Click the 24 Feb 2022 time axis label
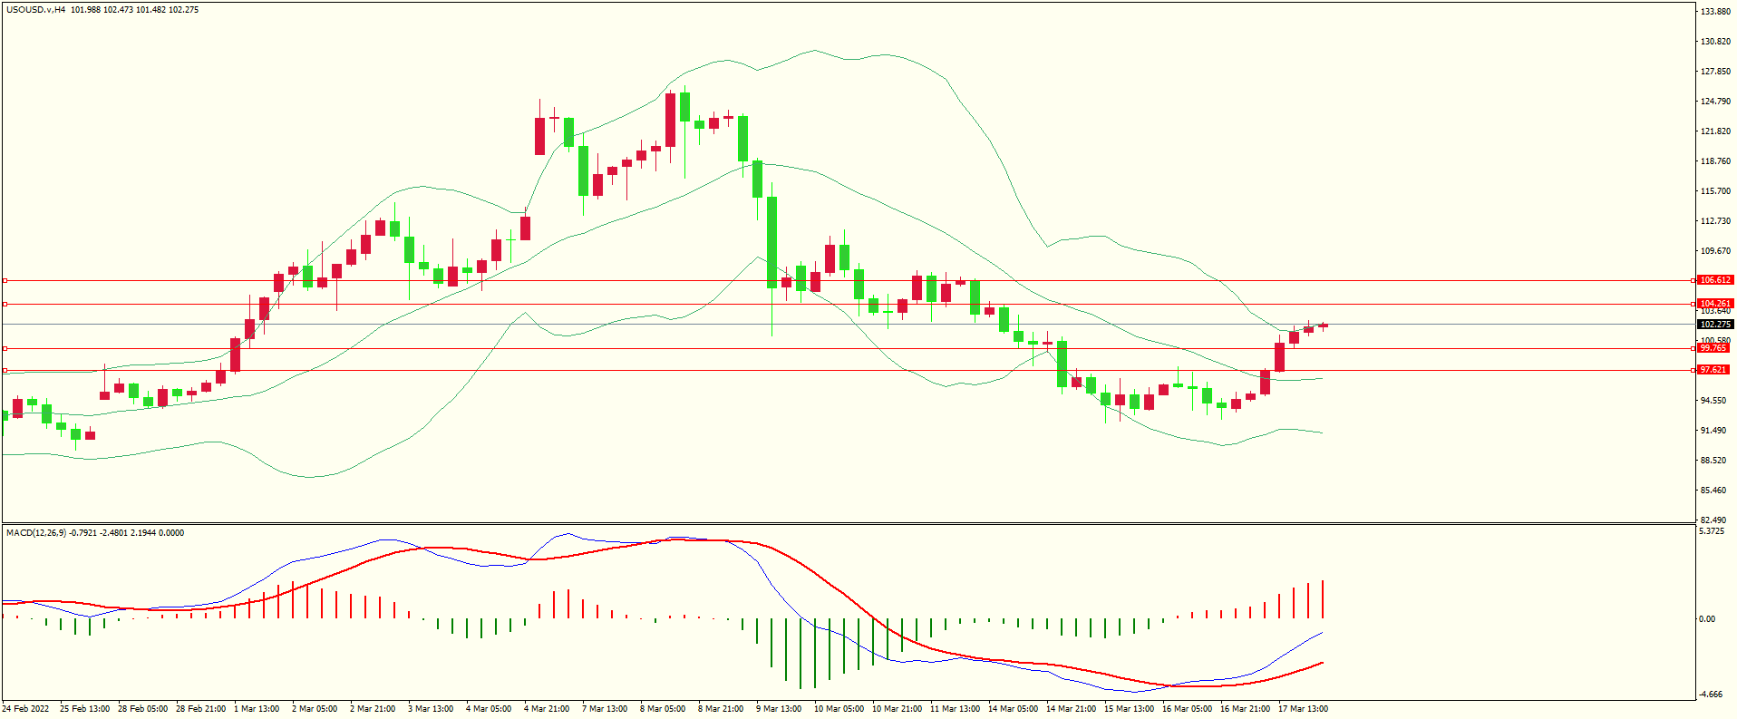 [x=25, y=709]
